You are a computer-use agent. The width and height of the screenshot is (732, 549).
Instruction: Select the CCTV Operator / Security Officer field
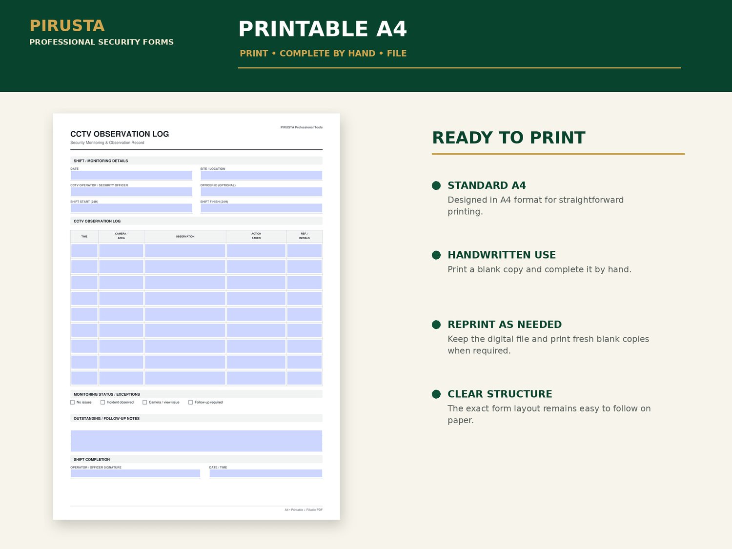pos(131,192)
